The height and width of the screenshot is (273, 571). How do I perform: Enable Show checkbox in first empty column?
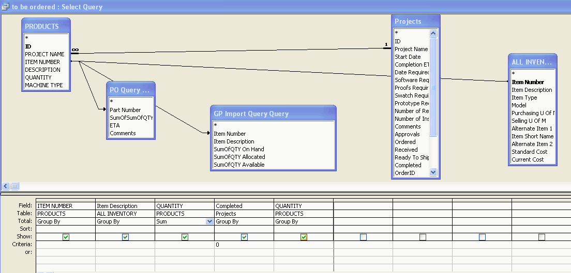tap(363, 237)
